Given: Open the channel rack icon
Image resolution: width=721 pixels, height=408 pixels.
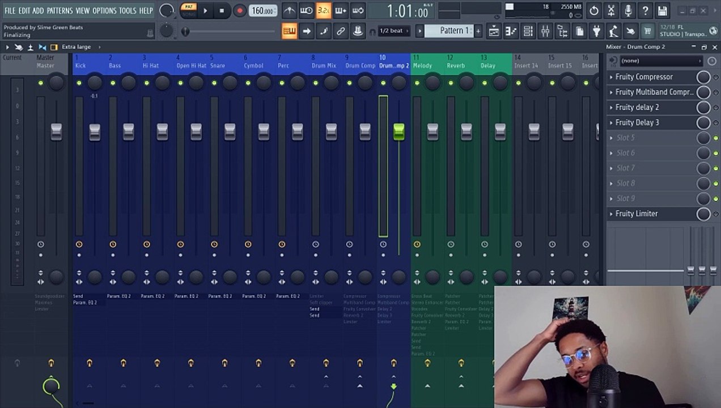Looking at the screenshot, I should click(528, 31).
